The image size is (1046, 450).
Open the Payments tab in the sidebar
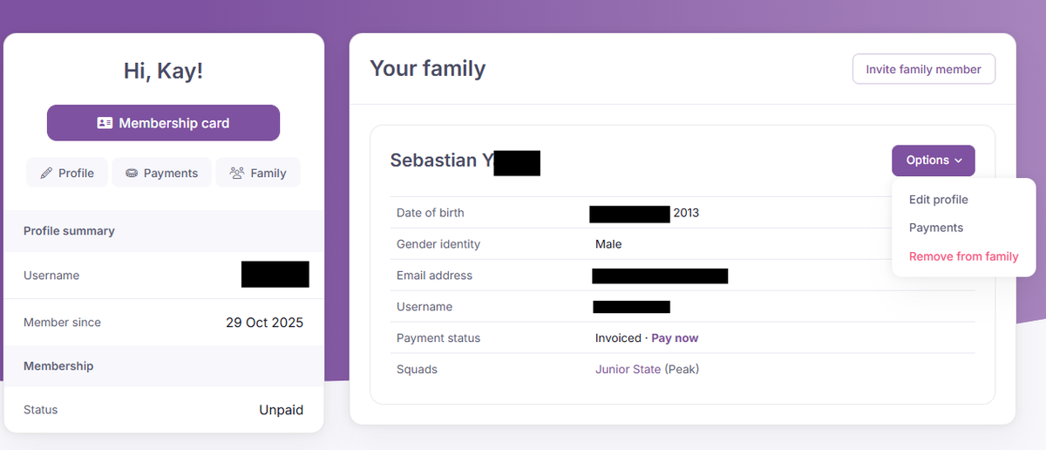(x=162, y=173)
